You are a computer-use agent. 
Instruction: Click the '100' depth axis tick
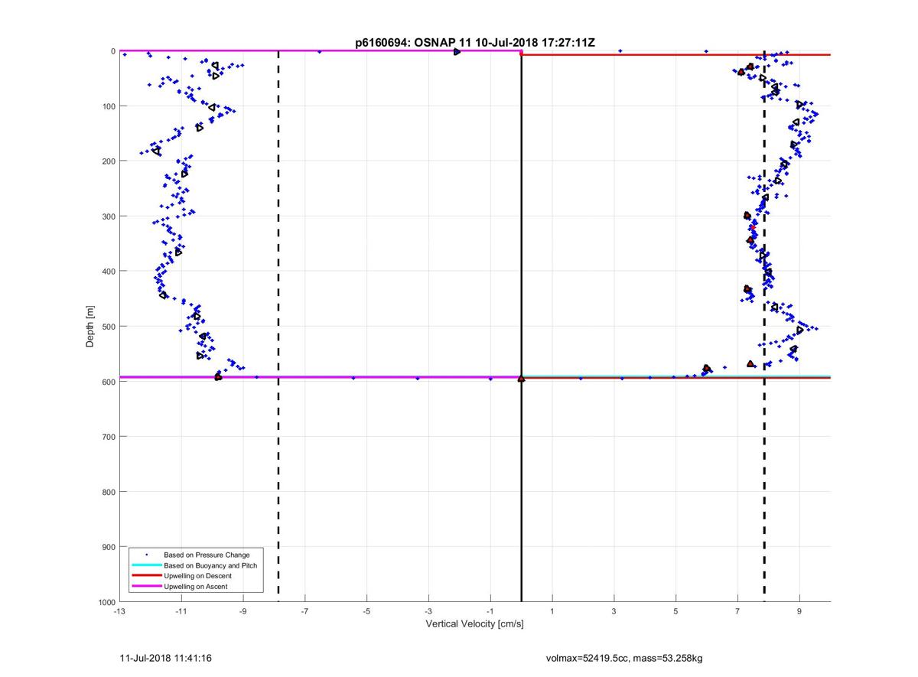point(109,106)
